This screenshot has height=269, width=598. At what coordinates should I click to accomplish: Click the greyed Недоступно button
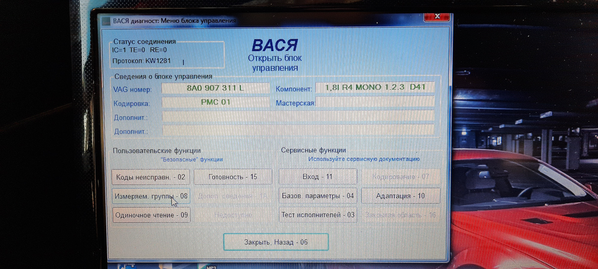click(233, 215)
